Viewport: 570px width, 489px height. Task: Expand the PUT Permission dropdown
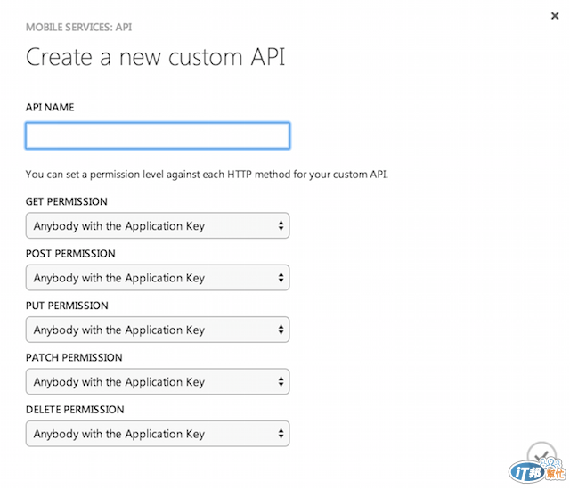click(x=158, y=330)
